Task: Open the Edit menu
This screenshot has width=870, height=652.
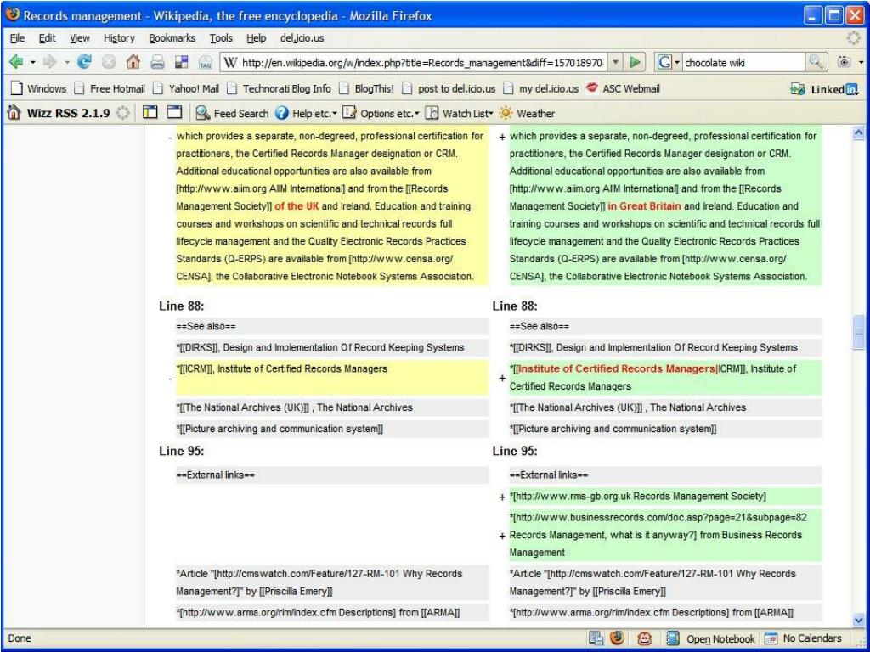Action: tap(48, 37)
